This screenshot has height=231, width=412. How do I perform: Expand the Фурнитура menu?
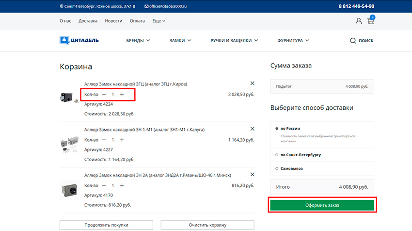293,40
